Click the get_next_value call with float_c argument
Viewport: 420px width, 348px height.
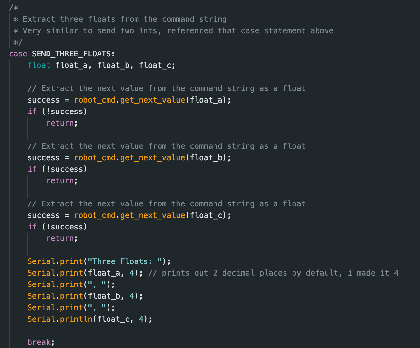(x=153, y=215)
